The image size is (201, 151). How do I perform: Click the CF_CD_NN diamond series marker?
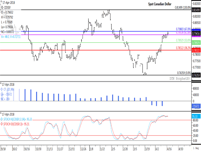tap(2, 89)
